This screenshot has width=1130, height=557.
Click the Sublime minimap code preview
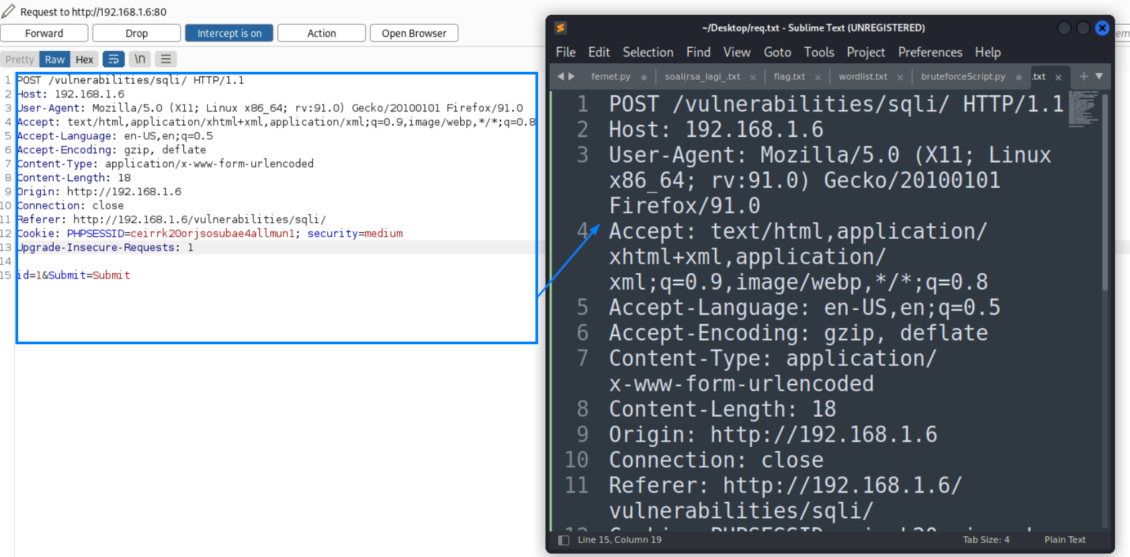(1083, 109)
